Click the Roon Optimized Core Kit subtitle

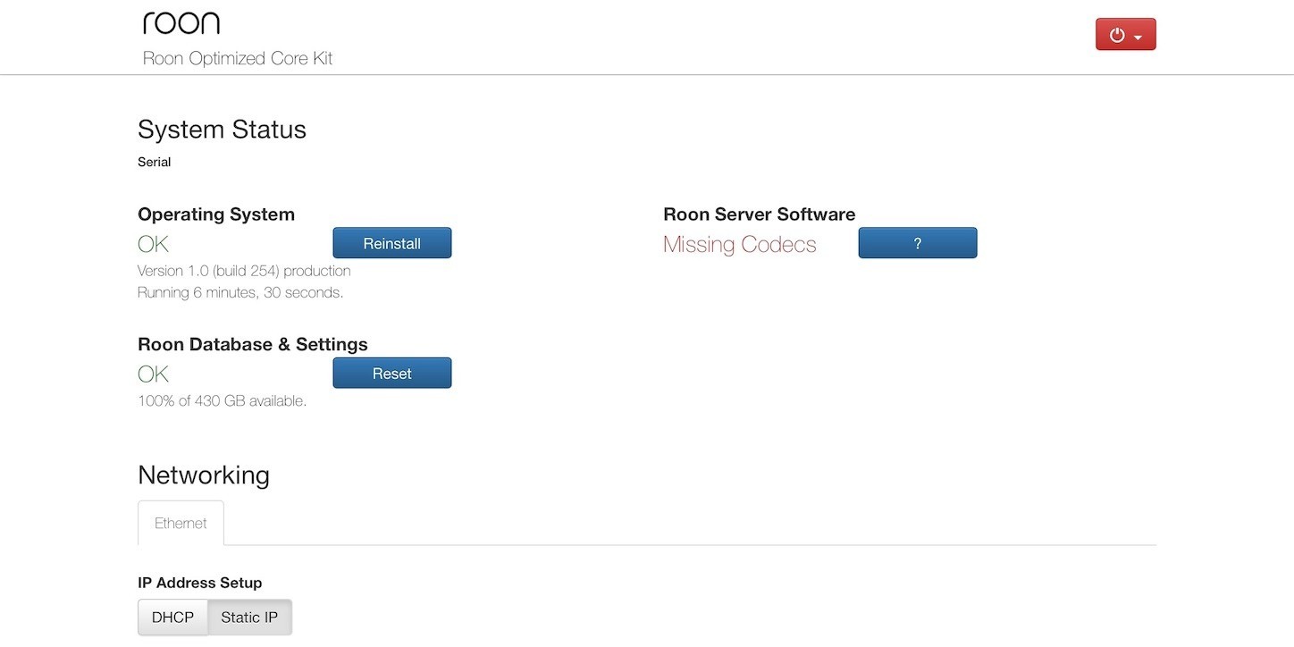tap(238, 59)
